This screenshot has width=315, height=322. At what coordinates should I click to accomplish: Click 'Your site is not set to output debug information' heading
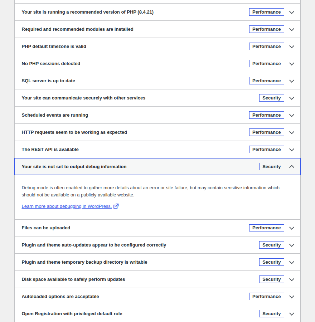click(74, 166)
